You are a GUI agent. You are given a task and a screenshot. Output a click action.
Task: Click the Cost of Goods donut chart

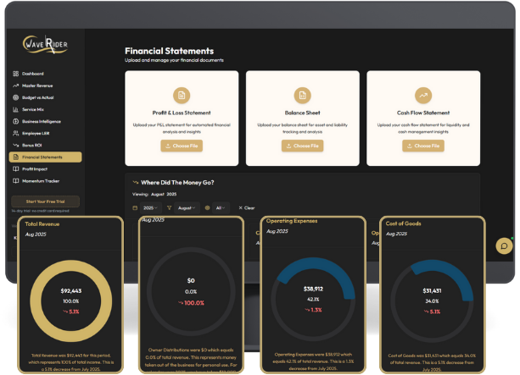432,301
